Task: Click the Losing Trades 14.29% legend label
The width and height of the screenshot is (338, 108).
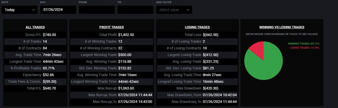Action: [305, 48]
